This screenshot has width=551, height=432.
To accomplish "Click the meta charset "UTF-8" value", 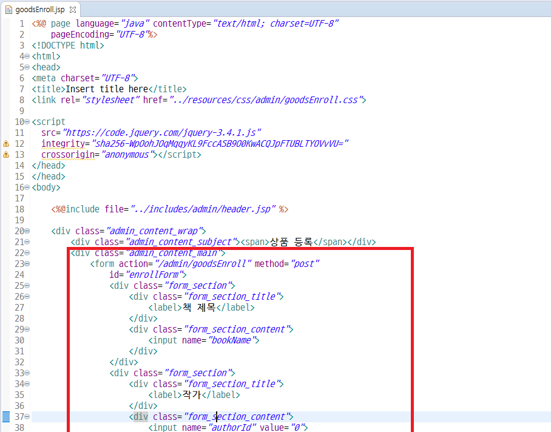I will point(118,78).
